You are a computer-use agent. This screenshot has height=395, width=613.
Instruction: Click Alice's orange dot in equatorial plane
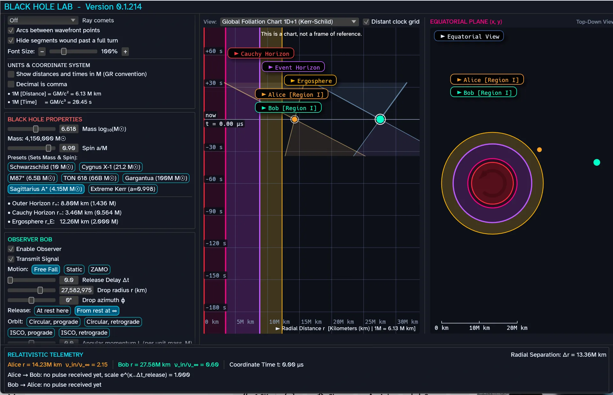539,150
